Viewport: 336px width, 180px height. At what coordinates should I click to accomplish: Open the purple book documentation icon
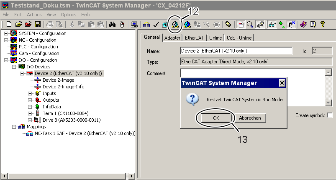coord(303,24)
